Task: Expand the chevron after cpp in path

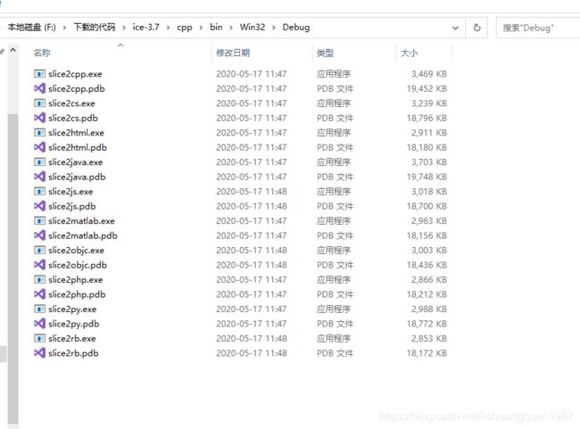Action: pos(201,28)
